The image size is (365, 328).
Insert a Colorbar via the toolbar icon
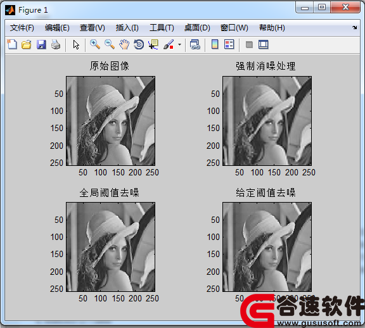pos(215,44)
